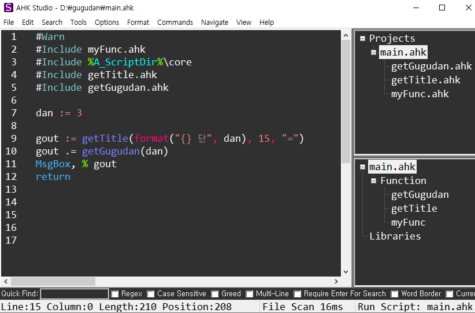This screenshot has width=475, height=313.
Task: Collapse the Function node
Action: tap(374, 181)
